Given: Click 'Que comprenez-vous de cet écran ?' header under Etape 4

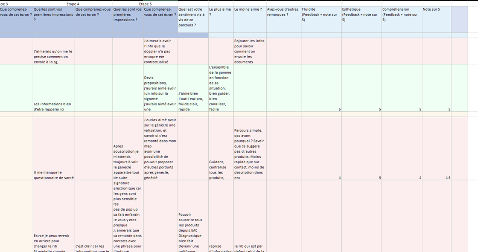Looking at the screenshot, I should point(93,20).
